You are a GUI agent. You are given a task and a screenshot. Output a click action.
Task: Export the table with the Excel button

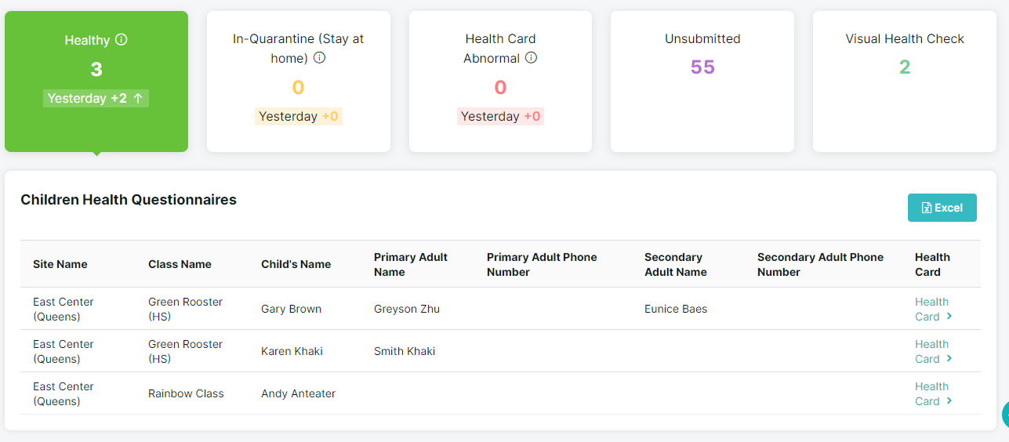[x=942, y=208]
